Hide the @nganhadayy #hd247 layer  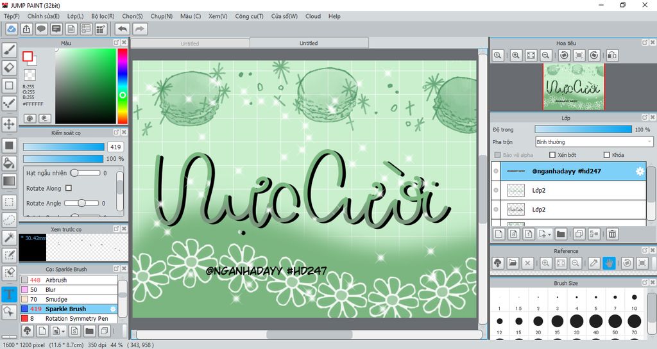point(496,171)
